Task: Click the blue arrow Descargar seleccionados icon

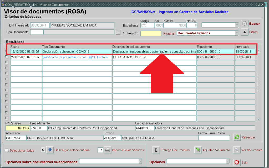Action: [x=50, y=150]
